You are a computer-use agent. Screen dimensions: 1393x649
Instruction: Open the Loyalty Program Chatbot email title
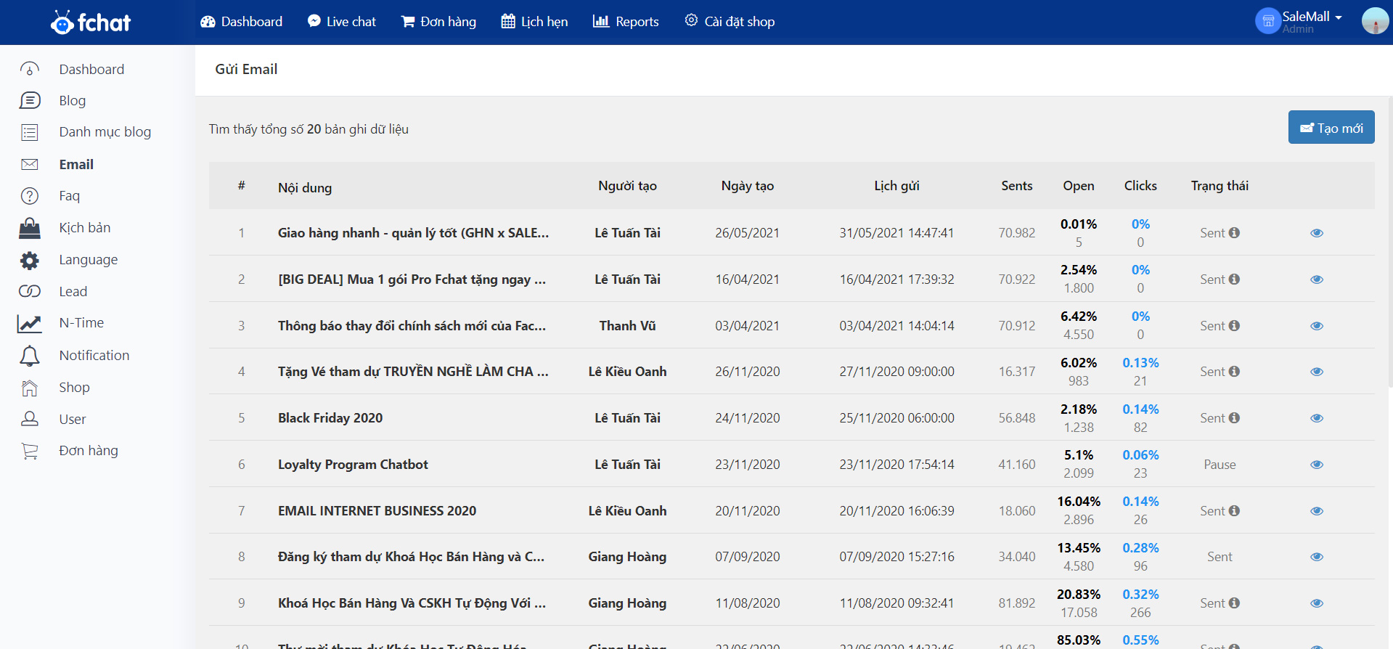point(353,465)
